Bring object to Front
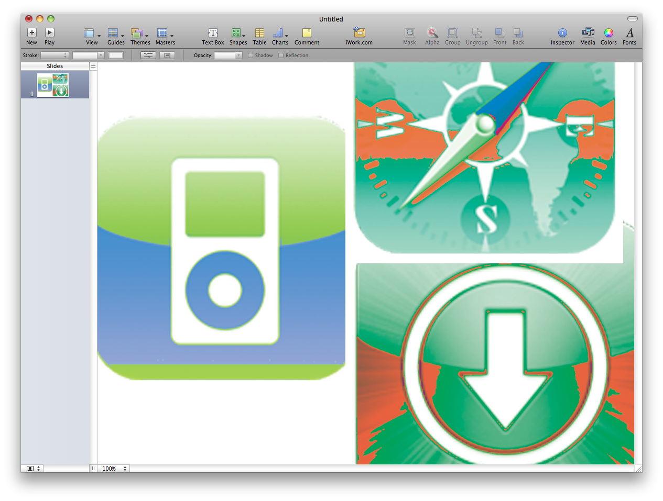The height and width of the screenshot is (501, 663). tap(499, 36)
